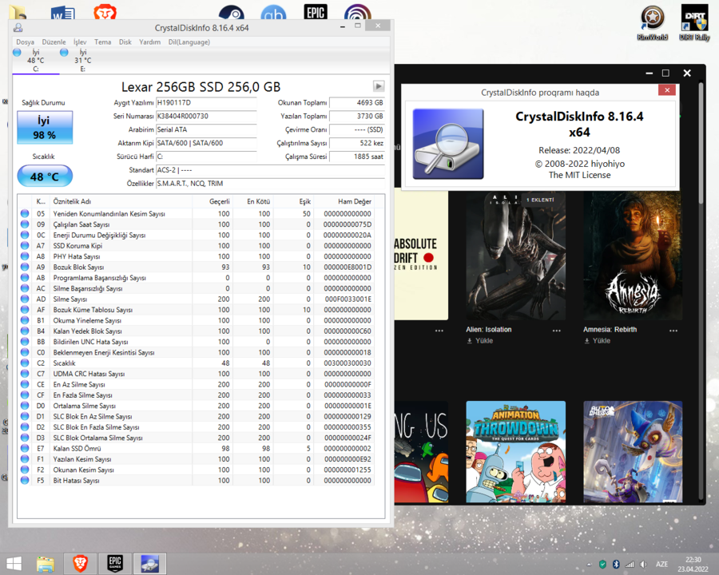
Task: Click status circle for Kalan SSD Ömrü
Action: pyautogui.click(x=25, y=449)
